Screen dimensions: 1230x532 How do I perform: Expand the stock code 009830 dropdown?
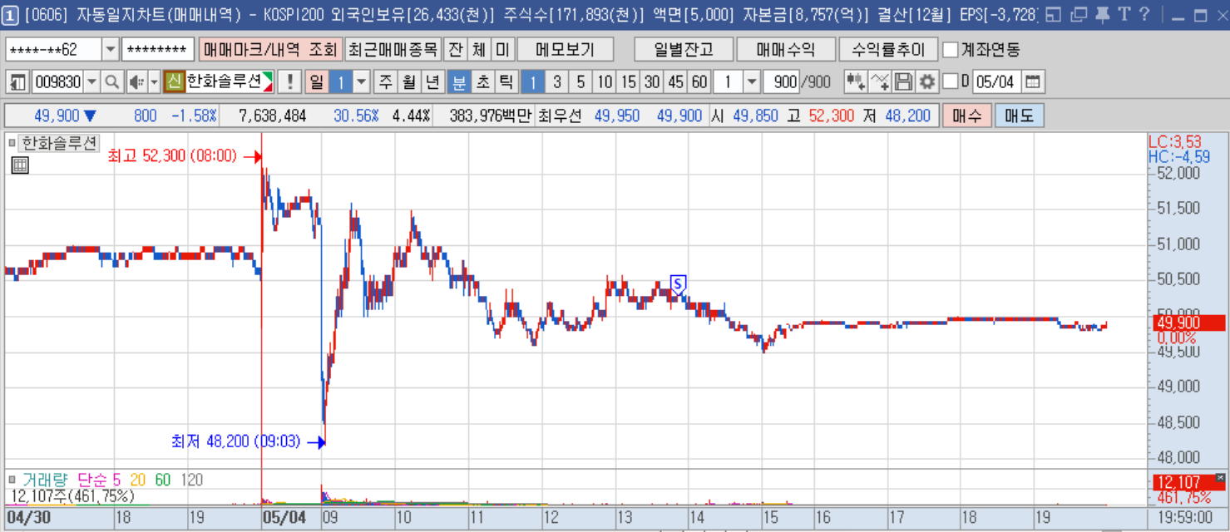[91, 82]
